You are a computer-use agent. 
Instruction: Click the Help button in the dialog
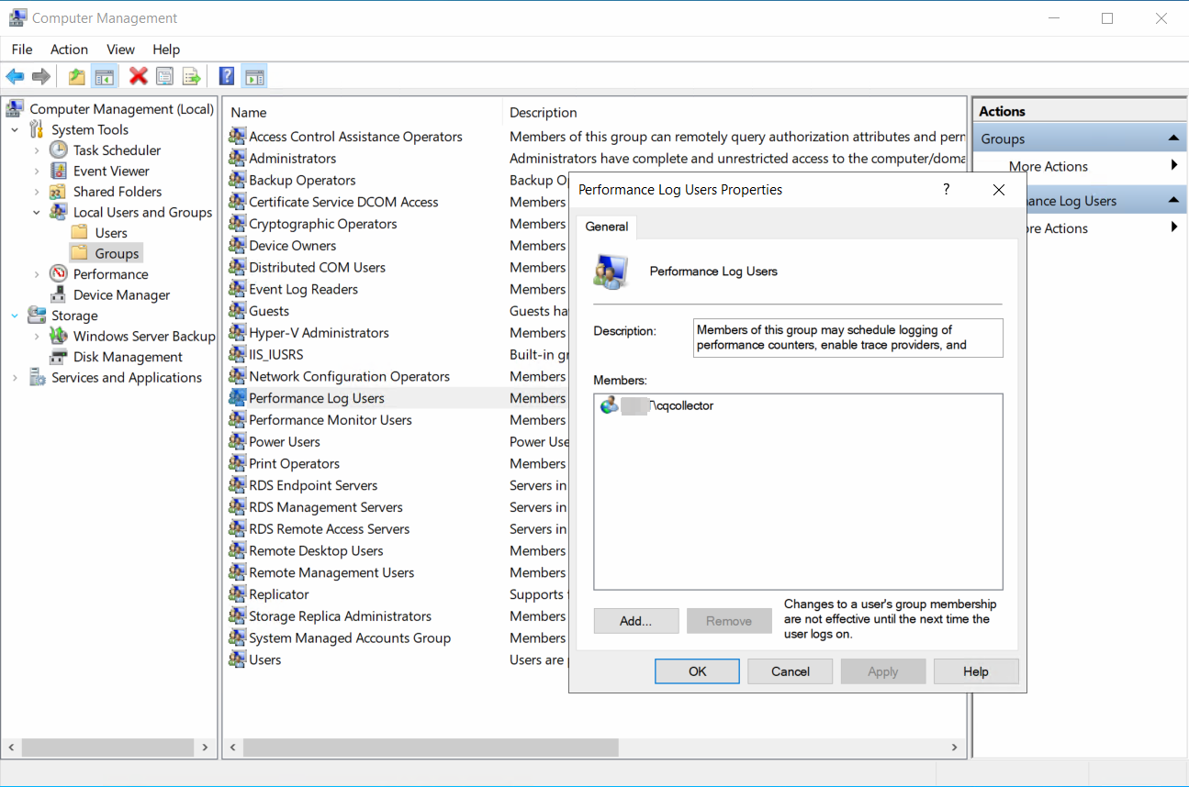(976, 671)
